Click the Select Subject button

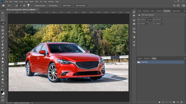67,5
